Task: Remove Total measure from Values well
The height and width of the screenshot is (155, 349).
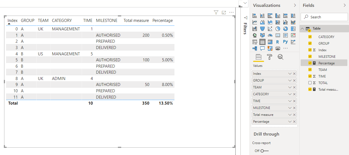Action: (294, 115)
